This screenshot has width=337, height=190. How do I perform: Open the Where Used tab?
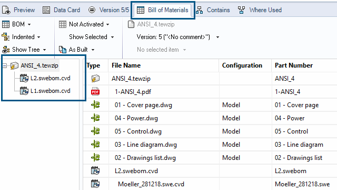[x=260, y=10]
